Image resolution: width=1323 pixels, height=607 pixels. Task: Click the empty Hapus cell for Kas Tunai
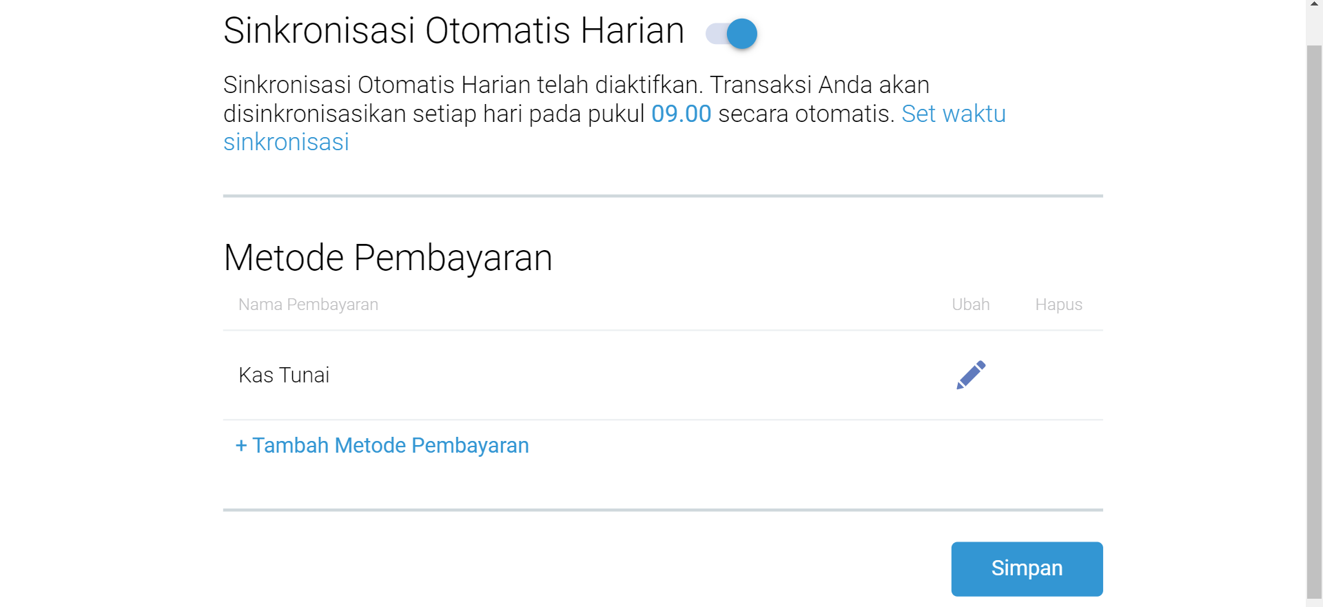pyautogui.click(x=1058, y=375)
